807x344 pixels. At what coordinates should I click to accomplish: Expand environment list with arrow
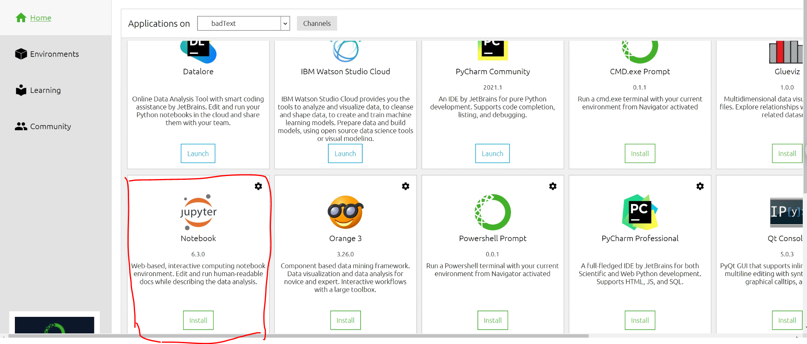pyautogui.click(x=285, y=23)
